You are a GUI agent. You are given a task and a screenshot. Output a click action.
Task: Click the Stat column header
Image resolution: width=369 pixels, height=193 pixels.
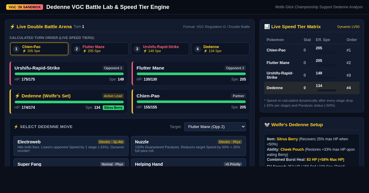pyautogui.click(x=307, y=40)
